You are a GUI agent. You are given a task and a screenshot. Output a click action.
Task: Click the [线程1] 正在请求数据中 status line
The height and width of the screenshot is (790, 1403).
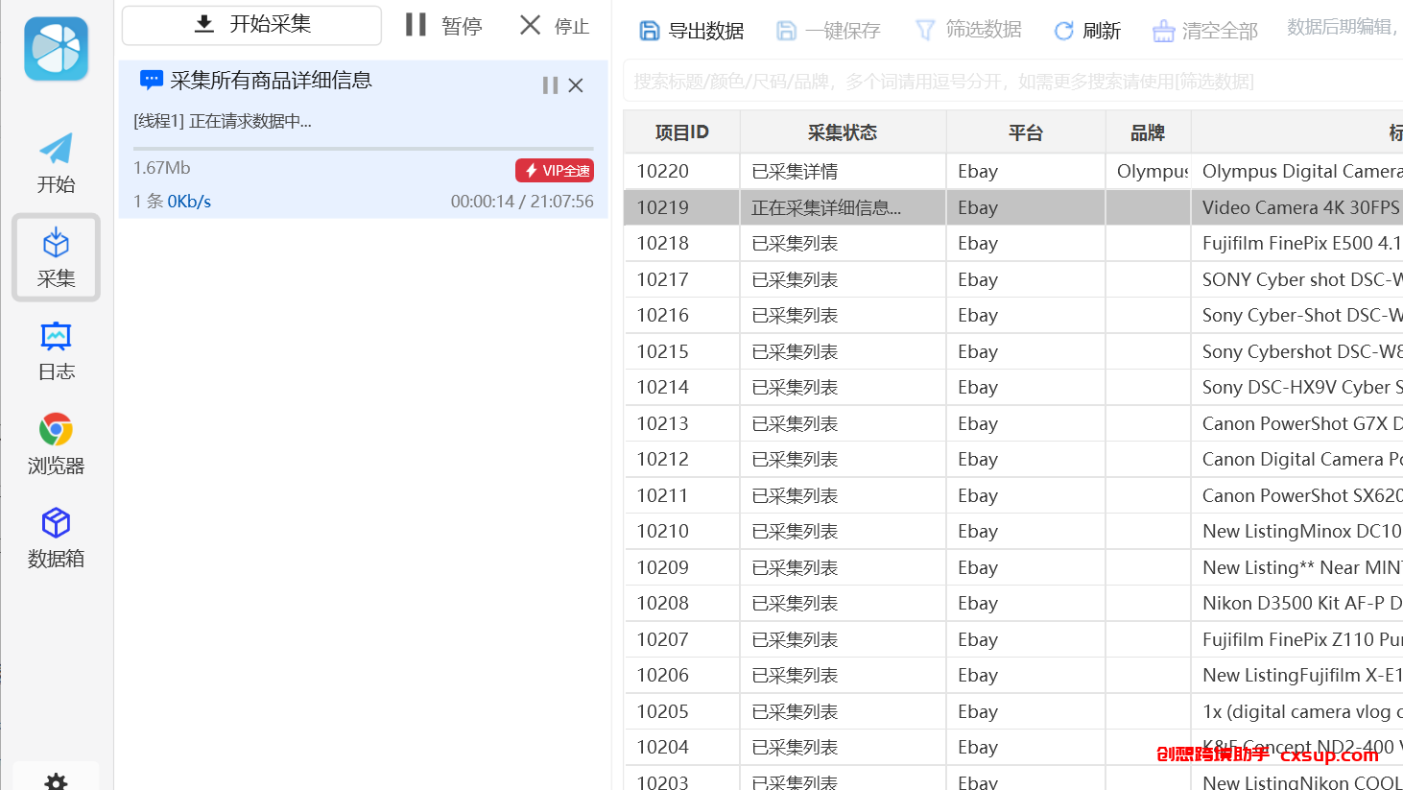coord(222,121)
